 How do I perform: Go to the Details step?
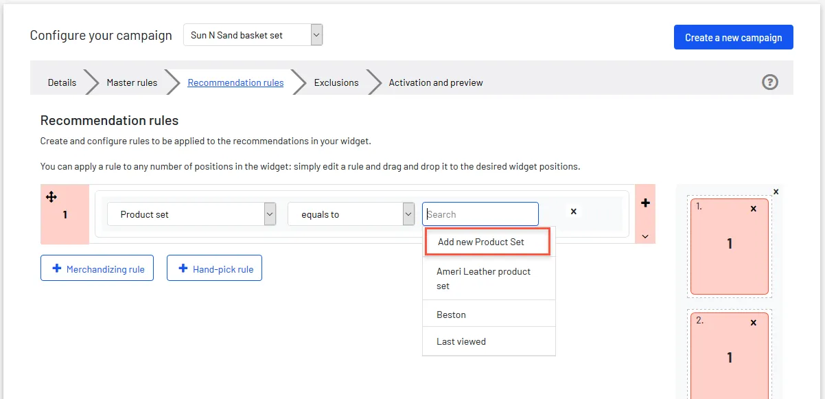(x=62, y=82)
